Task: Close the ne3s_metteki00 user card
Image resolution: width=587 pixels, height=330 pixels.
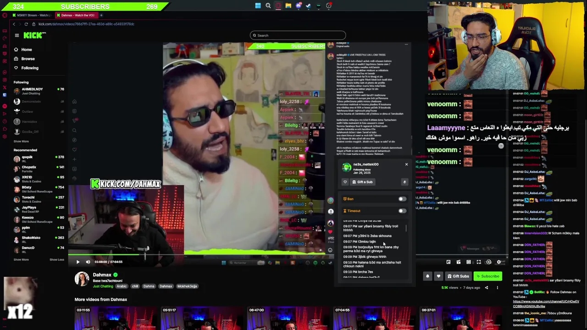Action: (406, 164)
